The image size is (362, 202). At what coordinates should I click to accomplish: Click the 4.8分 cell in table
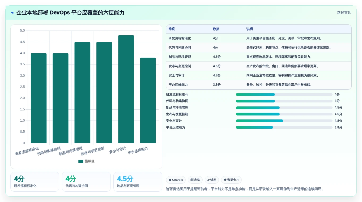(x=217, y=76)
